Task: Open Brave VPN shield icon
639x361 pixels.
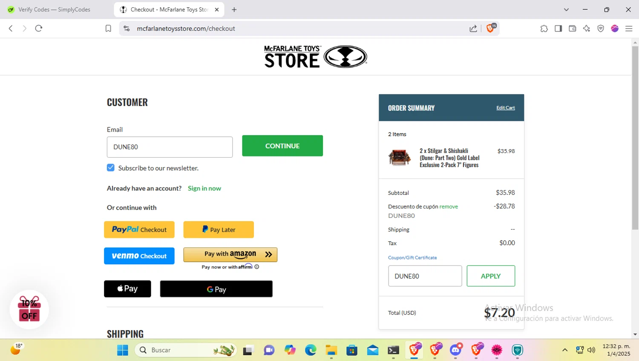Action: point(601,29)
